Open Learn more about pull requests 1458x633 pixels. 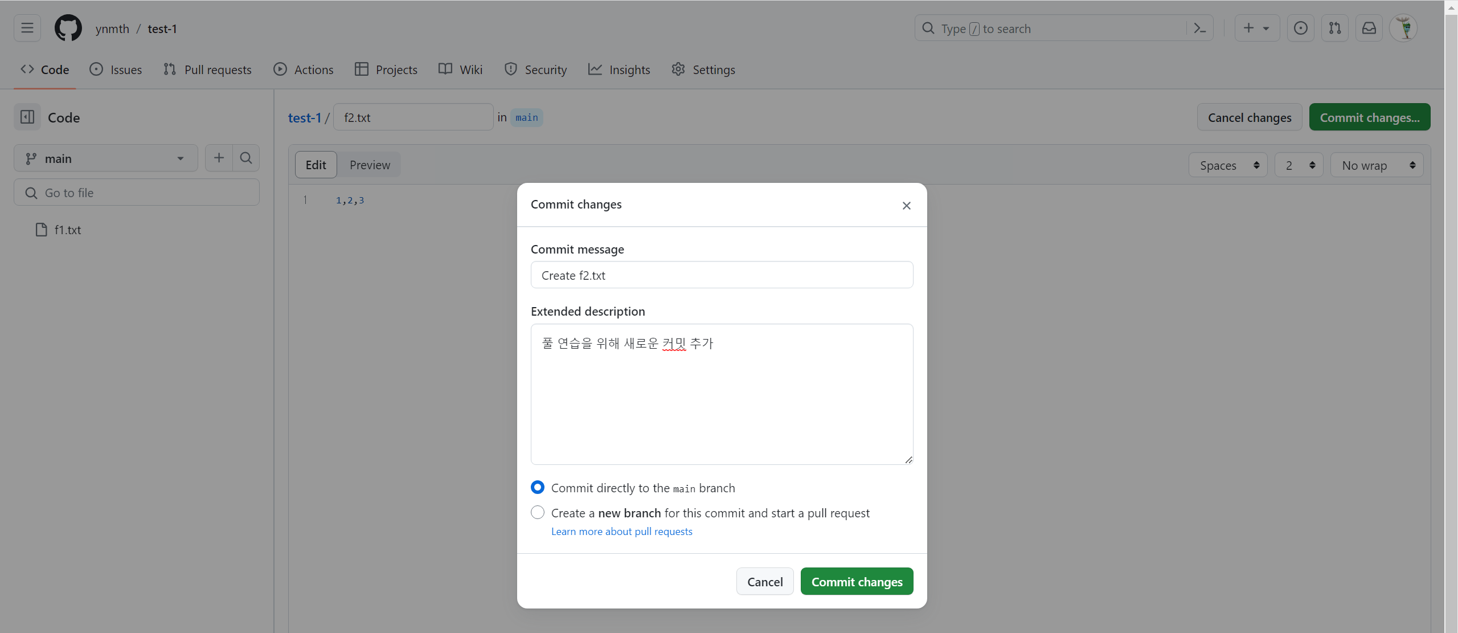pos(621,532)
